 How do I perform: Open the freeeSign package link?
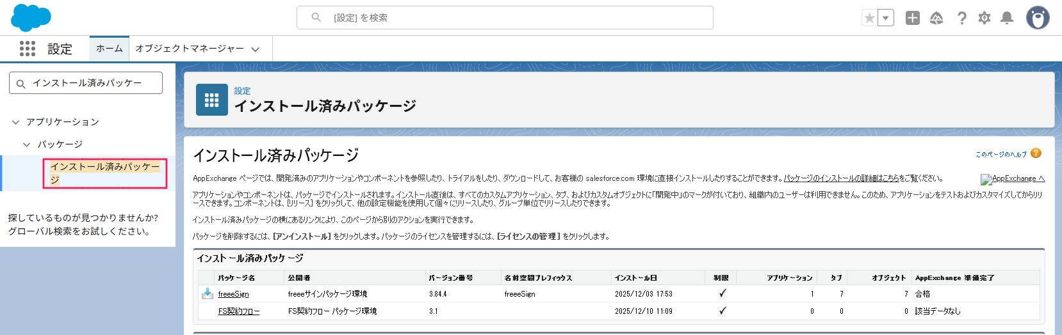[233, 294]
